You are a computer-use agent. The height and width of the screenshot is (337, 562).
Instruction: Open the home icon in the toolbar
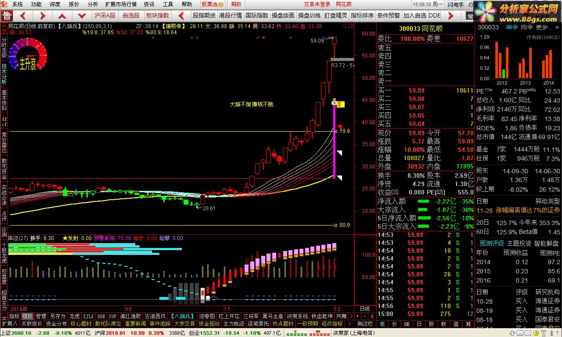tap(7, 15)
